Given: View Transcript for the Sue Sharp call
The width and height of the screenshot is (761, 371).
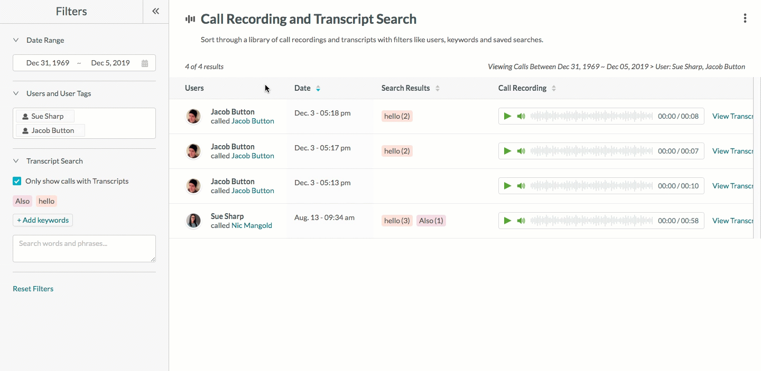Looking at the screenshot, I should pyautogui.click(x=732, y=221).
